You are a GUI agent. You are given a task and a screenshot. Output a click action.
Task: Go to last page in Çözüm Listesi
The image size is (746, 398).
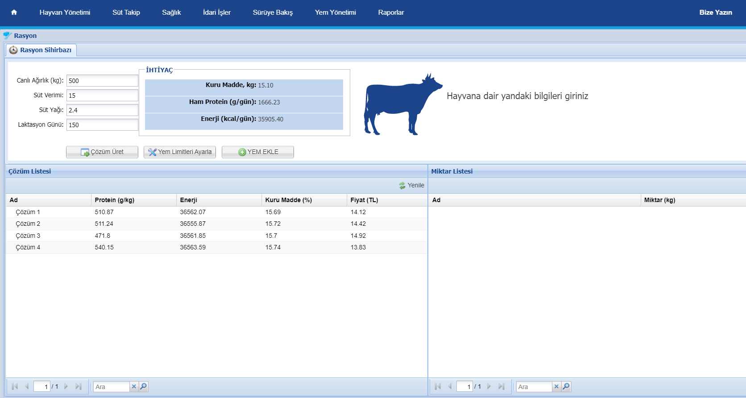coord(79,386)
